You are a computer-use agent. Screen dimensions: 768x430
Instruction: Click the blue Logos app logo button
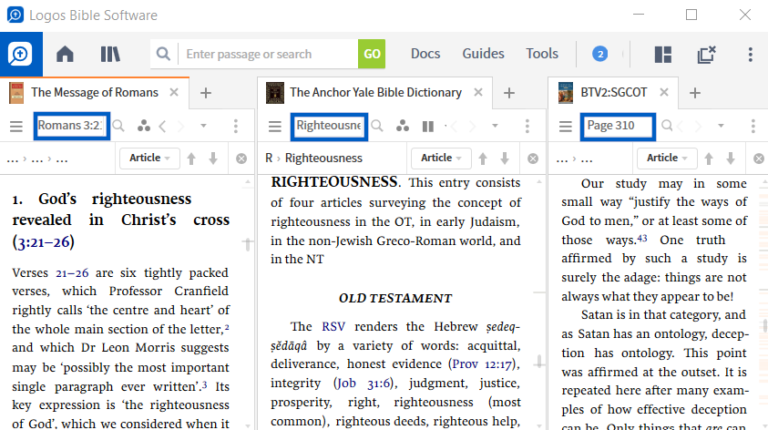(21, 55)
